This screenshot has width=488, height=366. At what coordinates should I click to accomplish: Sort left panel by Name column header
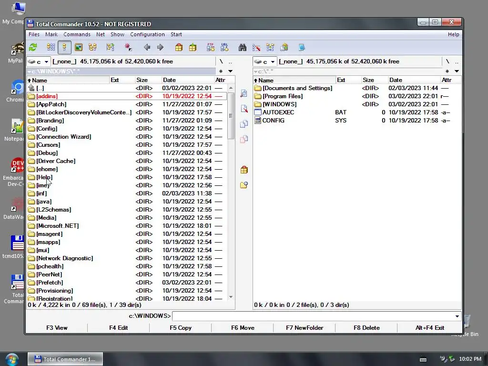[68, 80]
